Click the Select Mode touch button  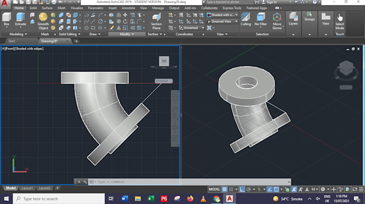coord(340,21)
